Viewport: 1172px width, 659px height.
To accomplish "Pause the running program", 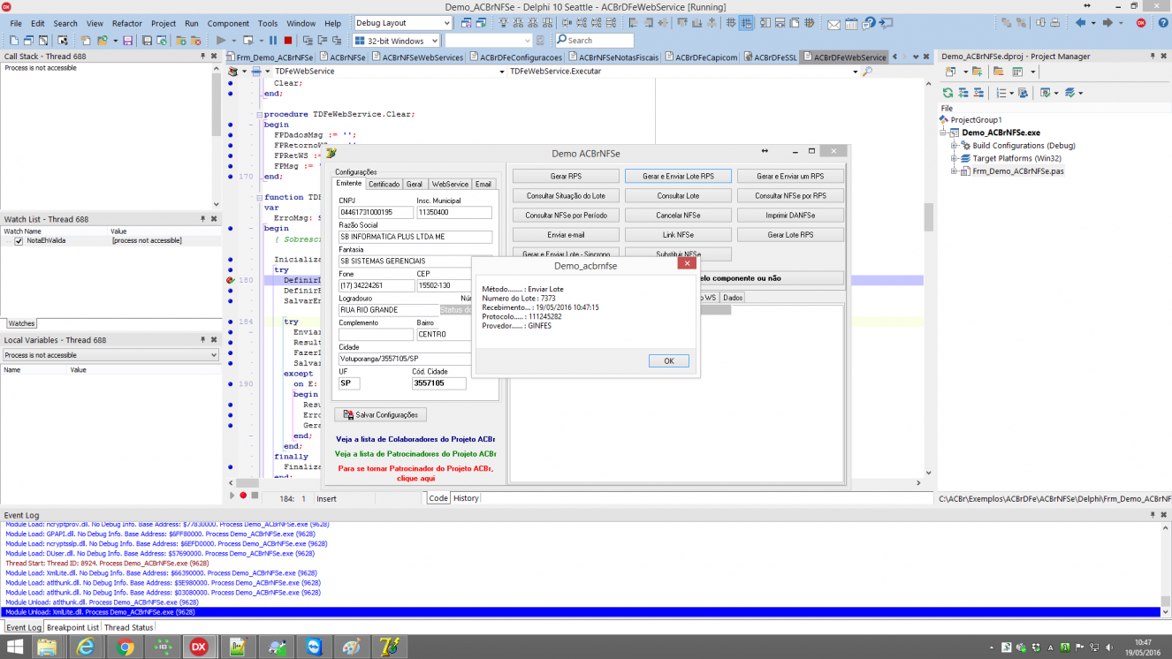I will click(273, 41).
